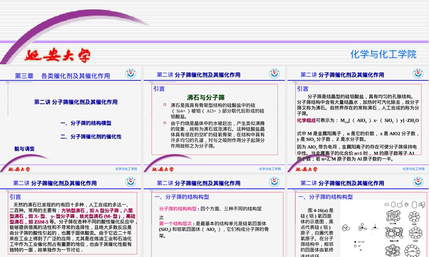Click the university emblem on the 图 4-16(a) slide
The height and width of the screenshot is (257, 429).
(418, 182)
